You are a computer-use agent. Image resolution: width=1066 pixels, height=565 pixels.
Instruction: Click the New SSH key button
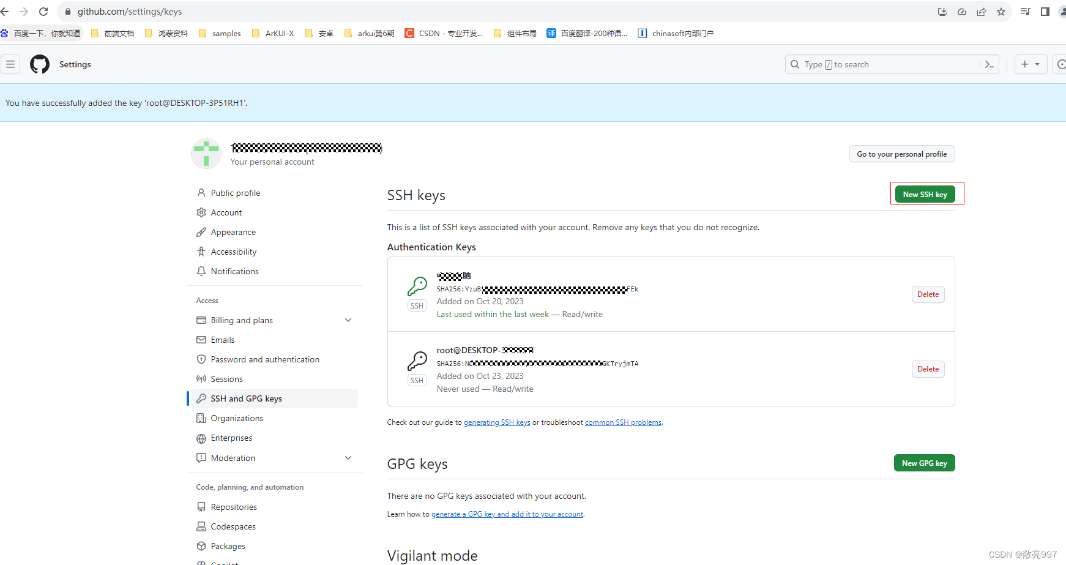[925, 193]
